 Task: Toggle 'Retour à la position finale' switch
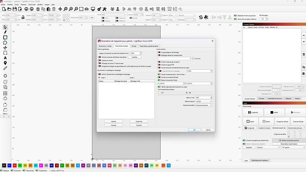[x=159, y=80]
